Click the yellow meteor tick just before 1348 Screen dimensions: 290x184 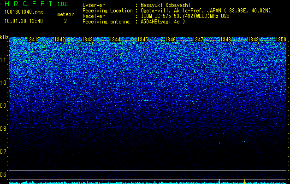click(219, 181)
